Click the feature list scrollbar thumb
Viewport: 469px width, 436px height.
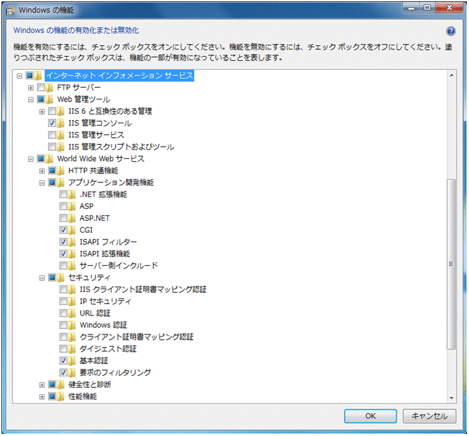tap(451, 264)
